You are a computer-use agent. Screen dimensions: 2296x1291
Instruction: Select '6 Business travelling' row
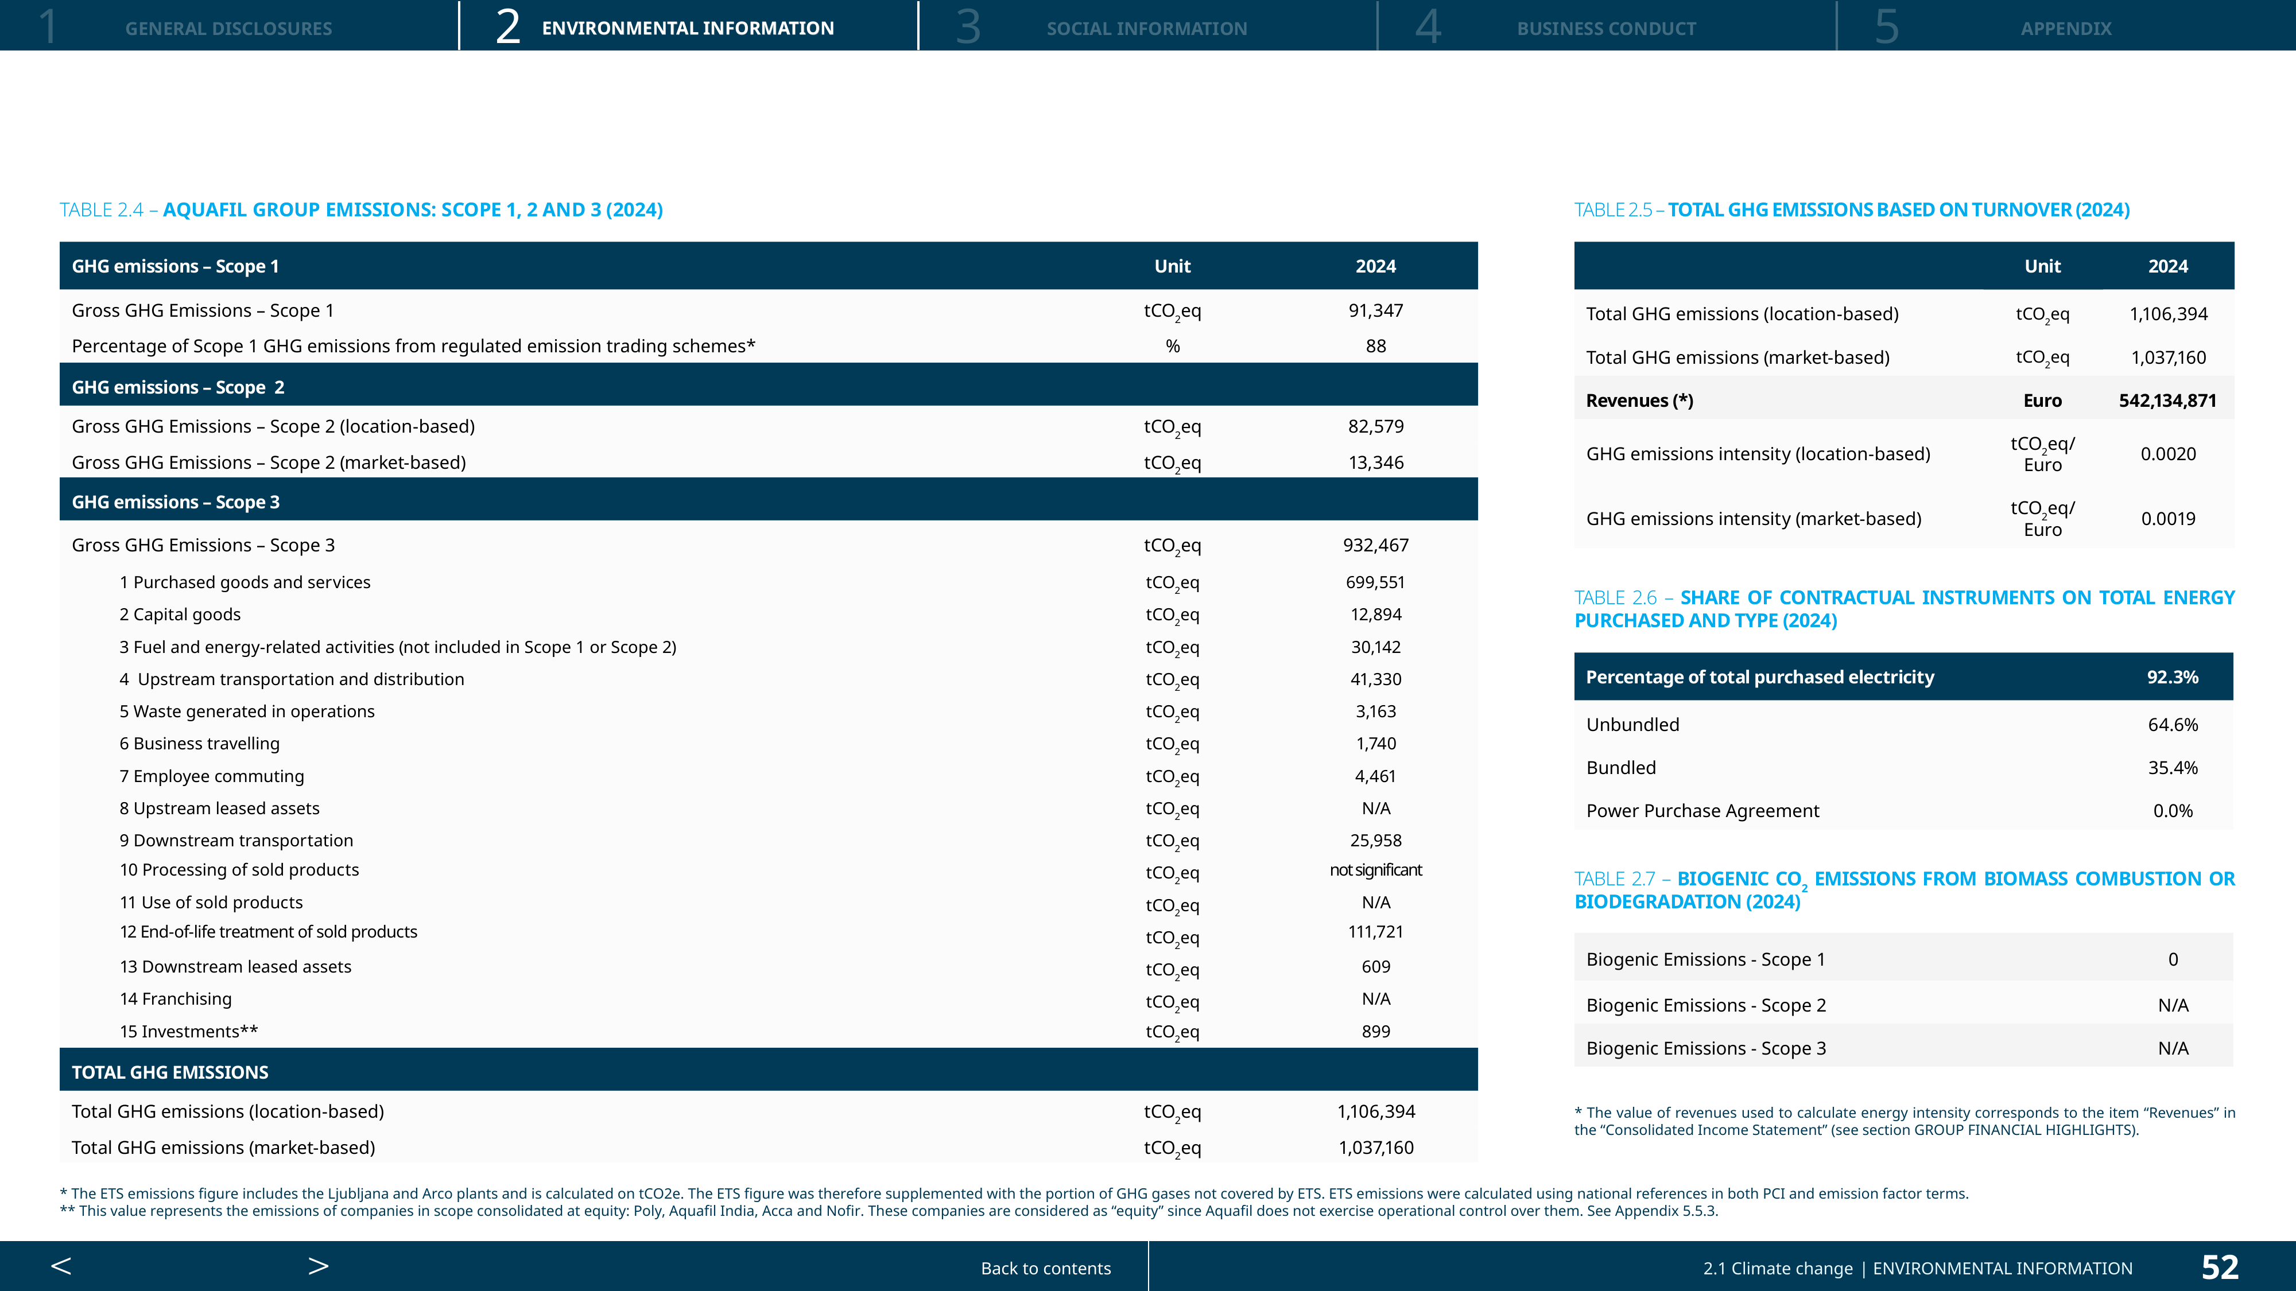(x=769, y=743)
